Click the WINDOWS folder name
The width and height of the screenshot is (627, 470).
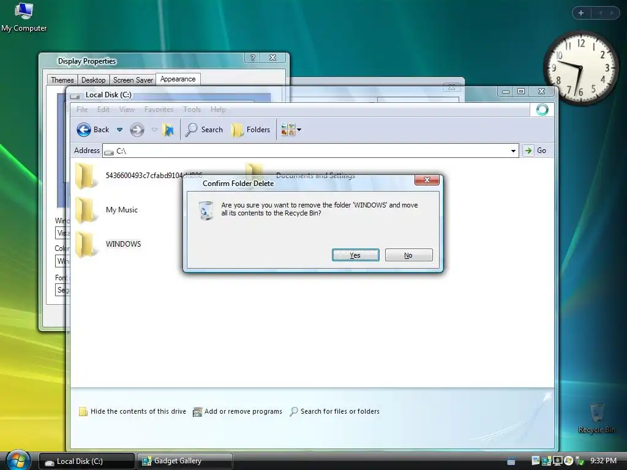123,244
